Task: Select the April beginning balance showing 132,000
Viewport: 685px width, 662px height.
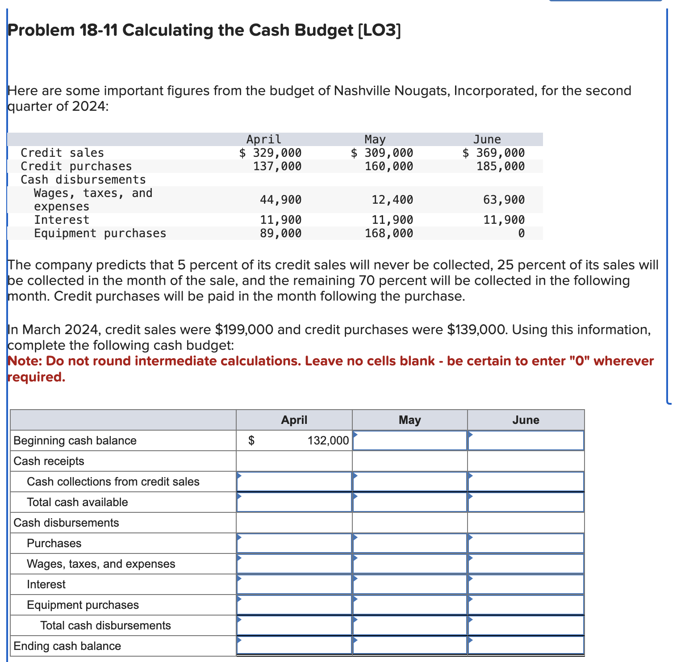Action: (295, 440)
